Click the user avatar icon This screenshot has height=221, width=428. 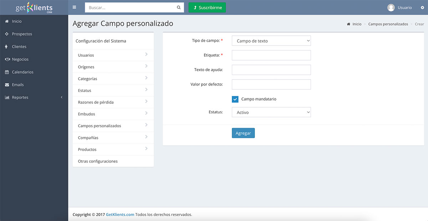tap(391, 7)
